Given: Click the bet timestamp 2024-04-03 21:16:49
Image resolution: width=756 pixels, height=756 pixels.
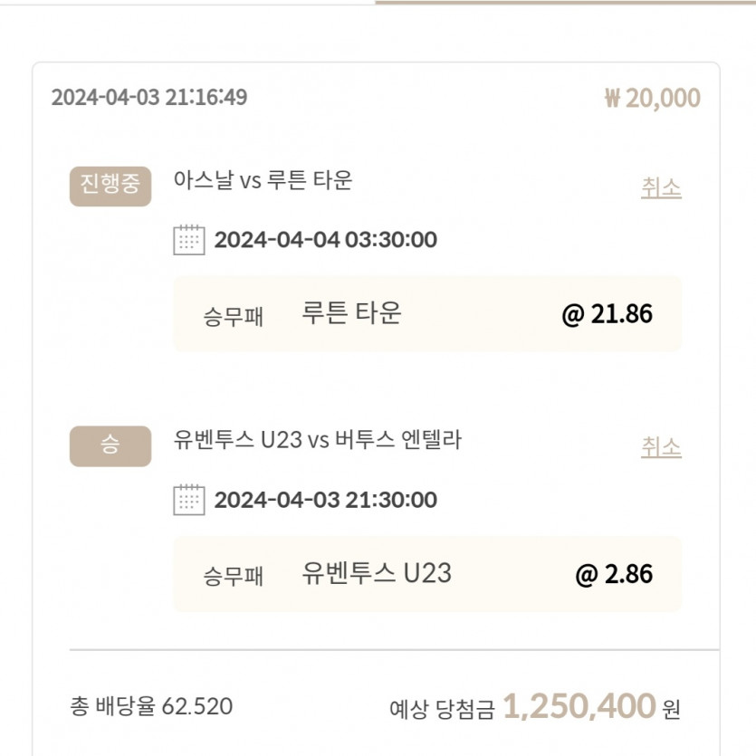Looking at the screenshot, I should click(x=149, y=98).
